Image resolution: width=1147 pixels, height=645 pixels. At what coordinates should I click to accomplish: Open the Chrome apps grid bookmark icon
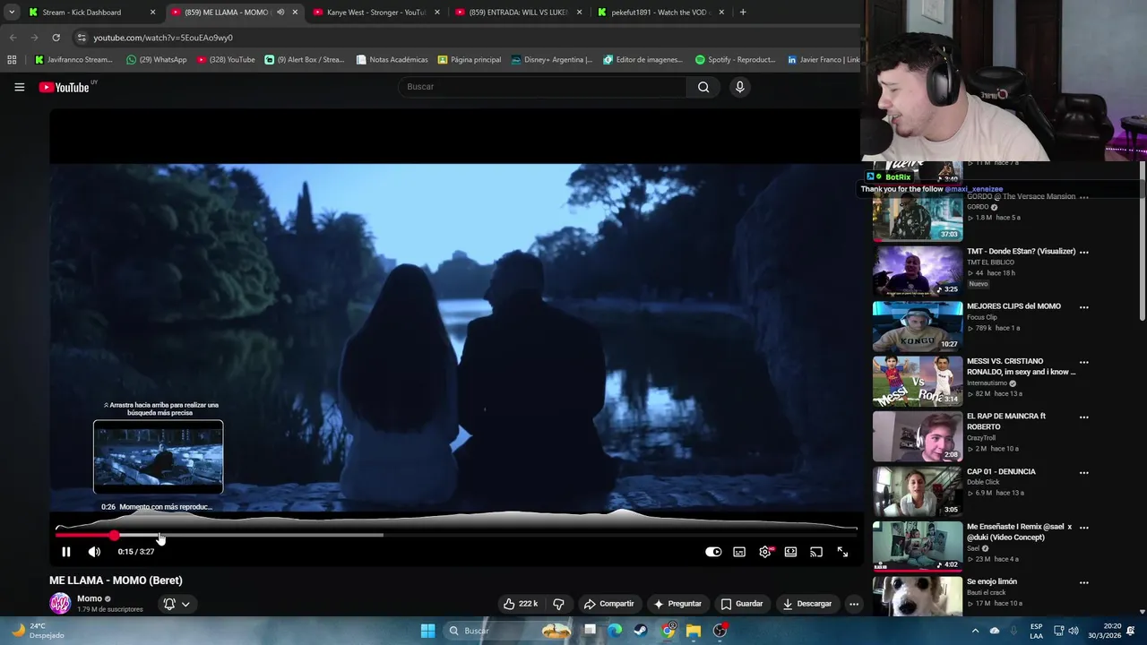12,60
